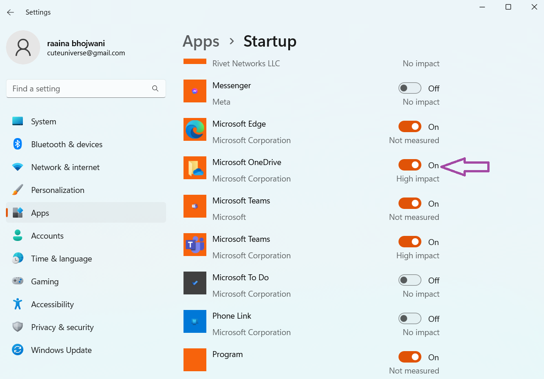Turn on the Messenger startup toggle

[x=409, y=88]
